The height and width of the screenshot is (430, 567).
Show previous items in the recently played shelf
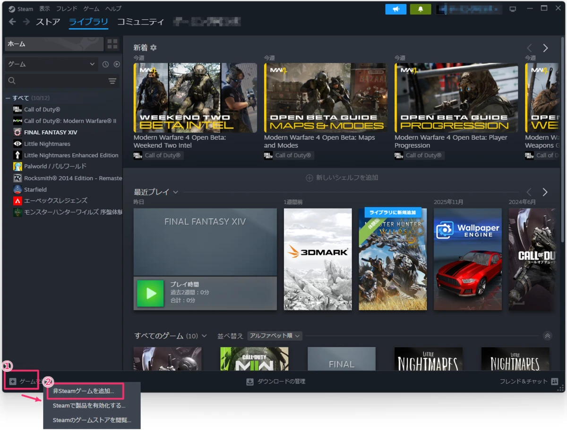(x=530, y=192)
